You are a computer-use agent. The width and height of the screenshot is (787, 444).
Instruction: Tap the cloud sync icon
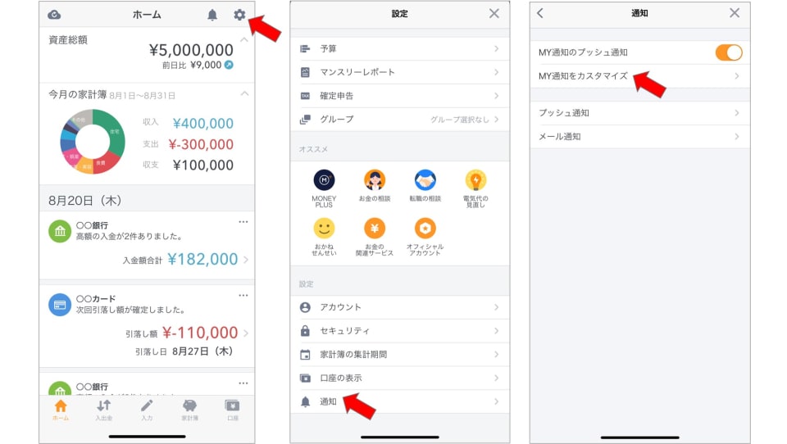[54, 15]
